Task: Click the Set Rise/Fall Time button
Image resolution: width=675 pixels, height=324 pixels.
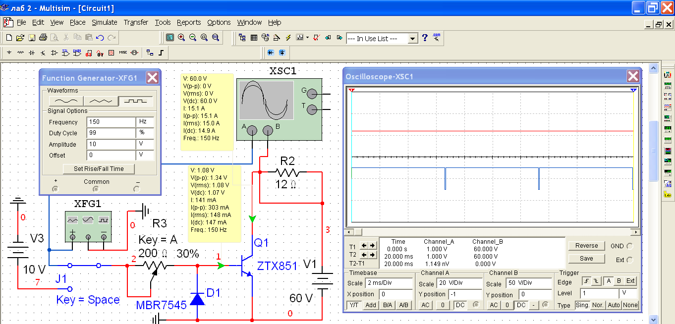Action: tap(99, 169)
